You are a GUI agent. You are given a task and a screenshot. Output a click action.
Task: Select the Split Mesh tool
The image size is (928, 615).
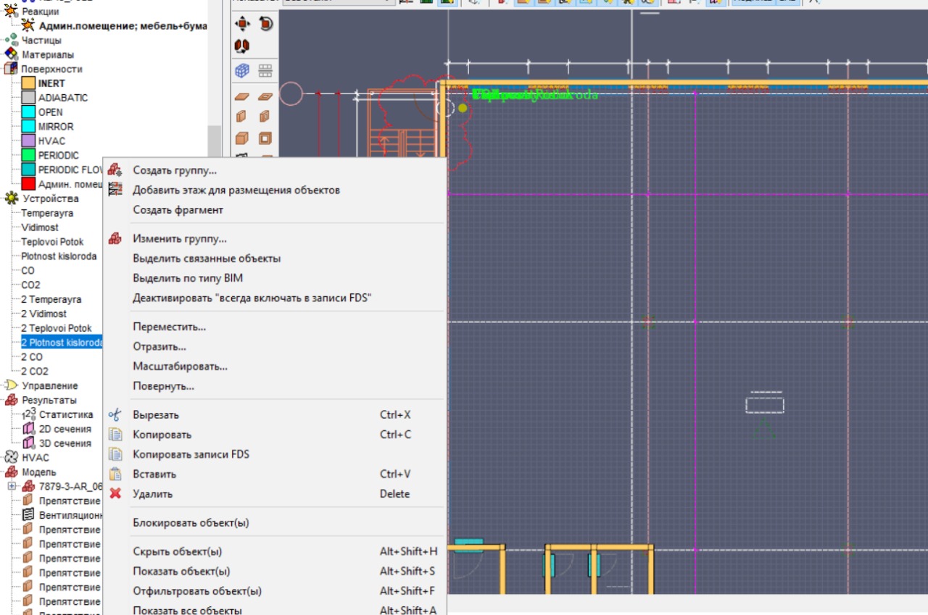point(265,70)
